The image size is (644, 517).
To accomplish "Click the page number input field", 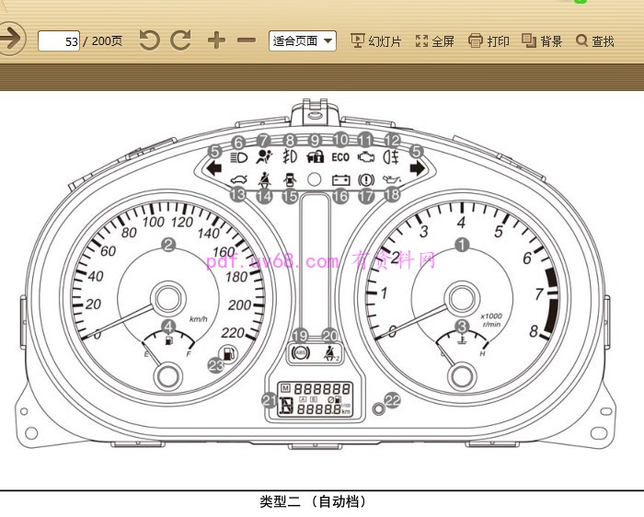I will pyautogui.click(x=58, y=40).
